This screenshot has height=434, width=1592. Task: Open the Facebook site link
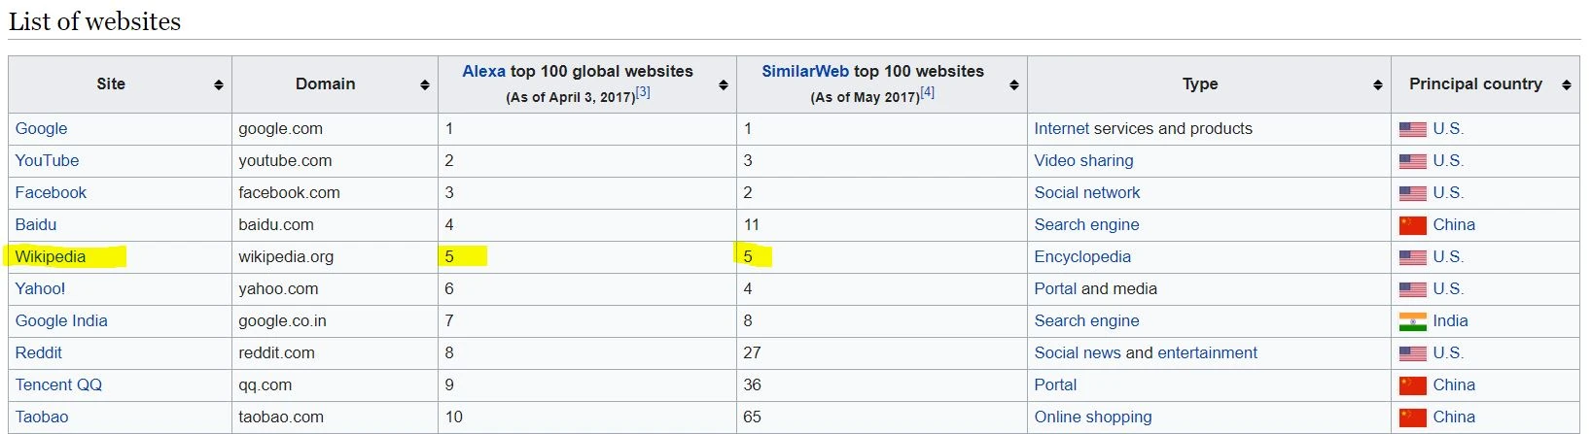51,192
